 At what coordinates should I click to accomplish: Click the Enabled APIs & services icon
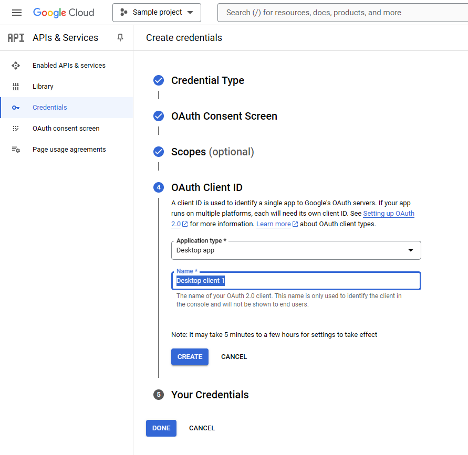pos(16,65)
